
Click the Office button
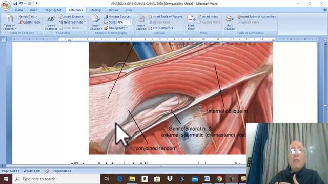click(6, 6)
